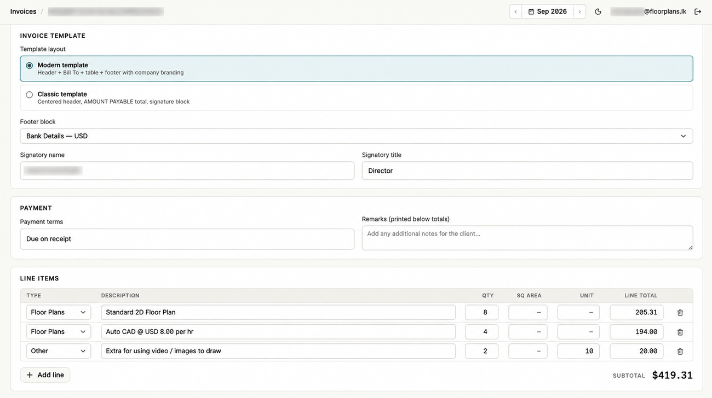This screenshot has width=712, height=398.
Task: Select the Classic template radio button
Action: point(30,95)
